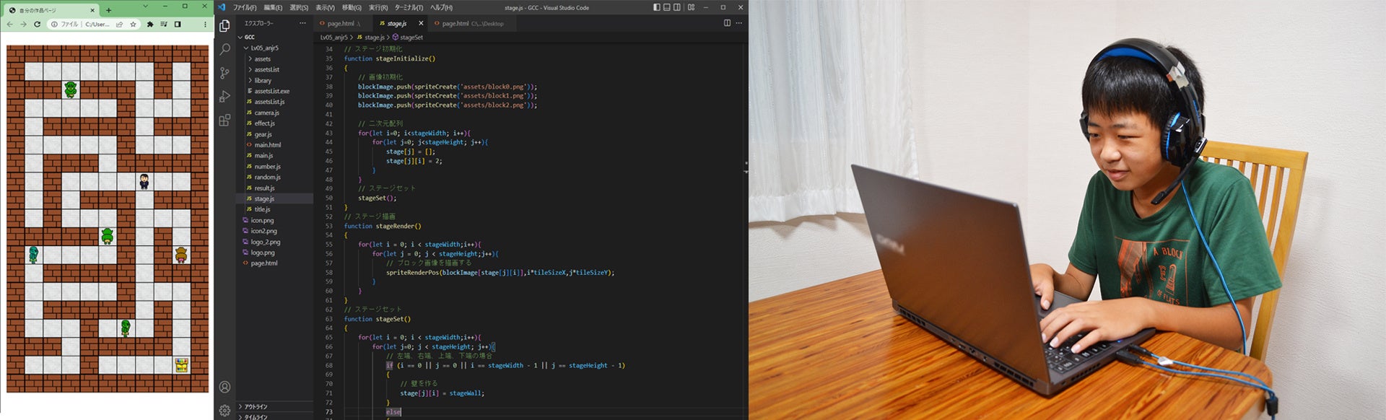Bookmark this page with the star icon
This screenshot has width=1386, height=420.
133,24
